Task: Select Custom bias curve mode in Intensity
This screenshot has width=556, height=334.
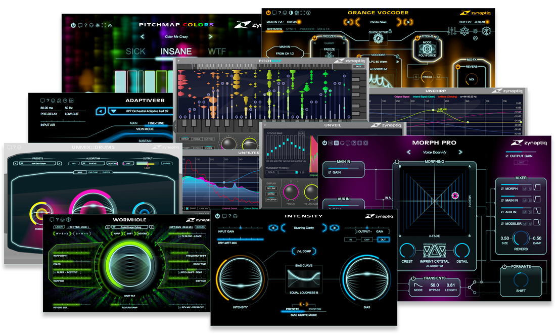Action: pyautogui.click(x=315, y=309)
